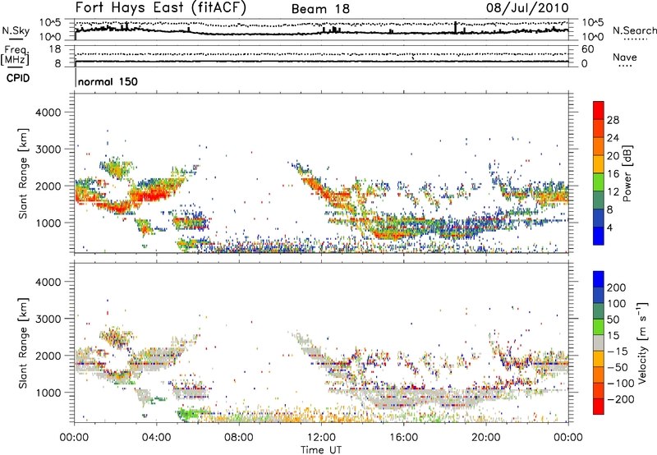Viewport: 657px width, 455px height.
Task: Click the '200' velocity colorbar tick label
Action: point(617,287)
